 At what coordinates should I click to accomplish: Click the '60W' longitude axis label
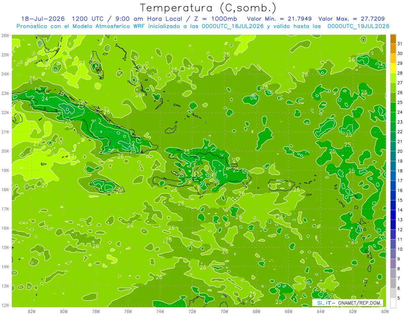click(385, 312)
